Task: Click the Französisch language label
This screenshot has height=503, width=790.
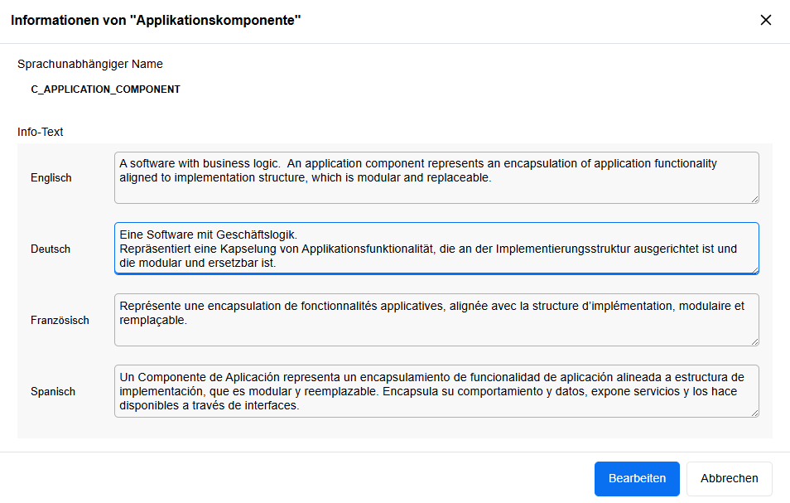Action: 60,320
